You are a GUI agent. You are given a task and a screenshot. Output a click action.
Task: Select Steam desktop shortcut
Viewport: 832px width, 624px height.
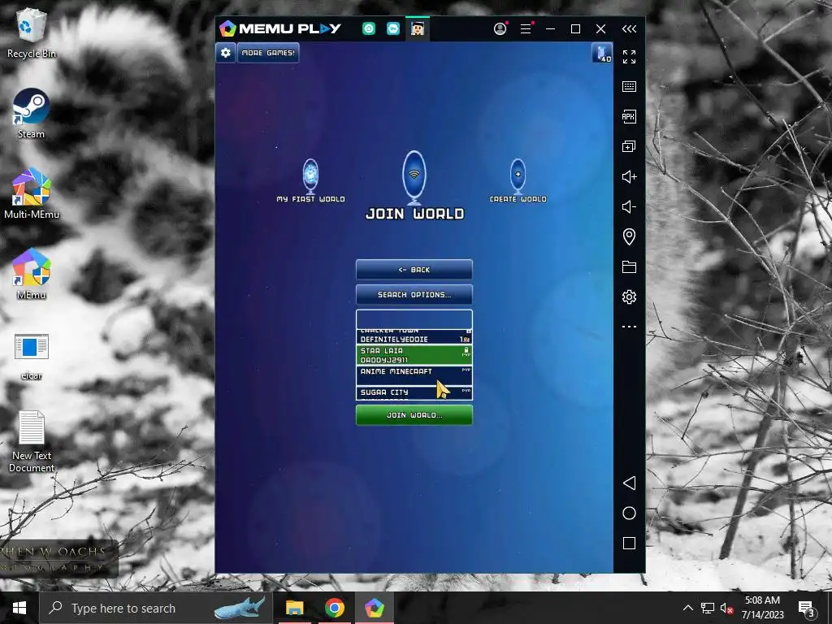[32, 114]
